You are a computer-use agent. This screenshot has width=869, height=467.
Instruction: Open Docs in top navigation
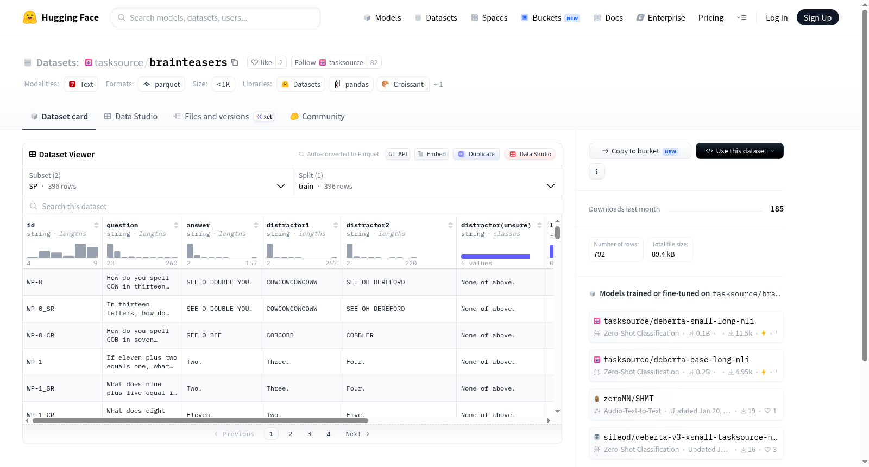pos(608,17)
